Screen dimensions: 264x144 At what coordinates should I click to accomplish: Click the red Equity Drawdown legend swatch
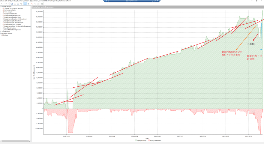pos(149,140)
